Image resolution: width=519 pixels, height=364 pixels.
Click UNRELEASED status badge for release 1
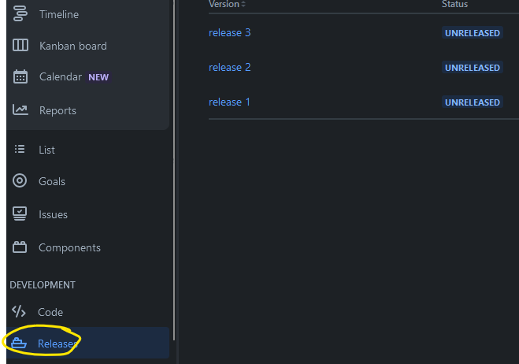[x=472, y=102]
